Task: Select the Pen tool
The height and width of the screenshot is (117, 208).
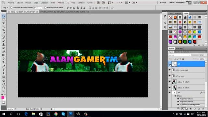Action: (x=4, y=66)
